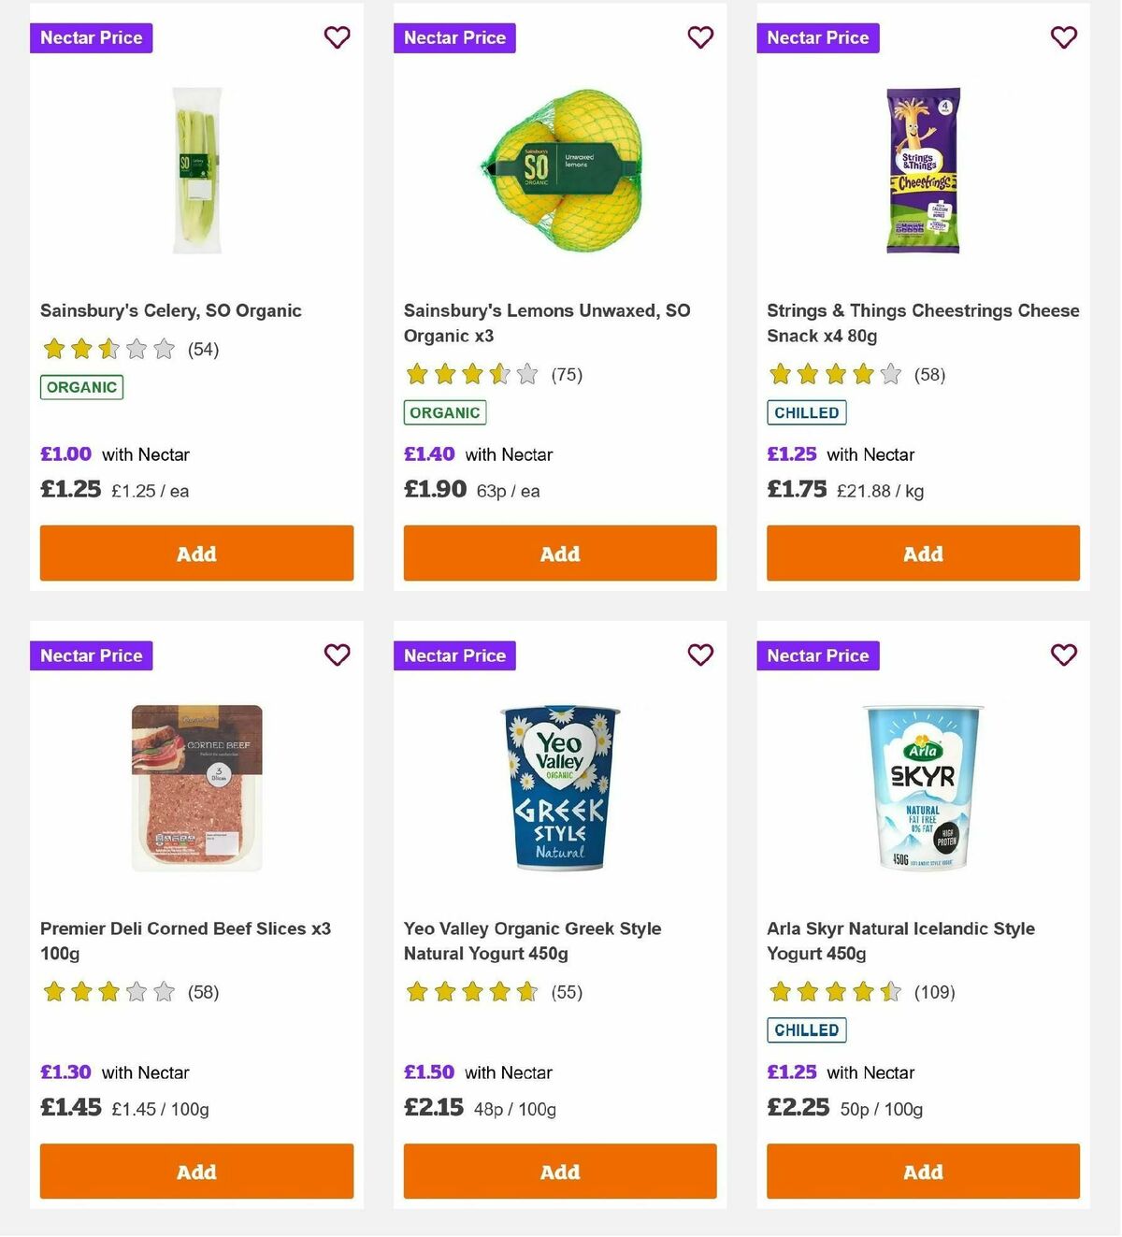Favourite the Sainsbury's Lemons Unwaxed product
Viewport: 1122px width, 1237px height.
tap(700, 37)
